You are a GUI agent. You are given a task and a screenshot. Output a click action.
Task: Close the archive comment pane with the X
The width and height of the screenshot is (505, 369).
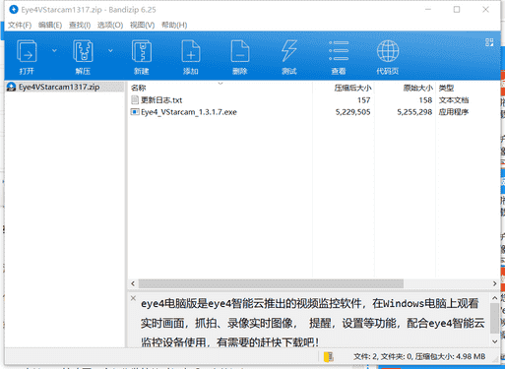(133, 298)
